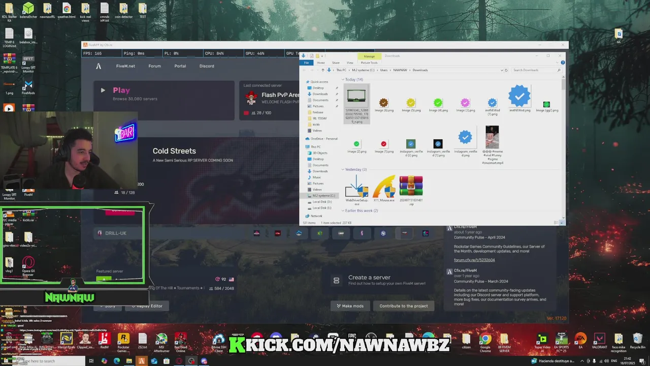The width and height of the screenshot is (650, 366).
Task: Open the File tab in Explorer
Action: pos(306,63)
